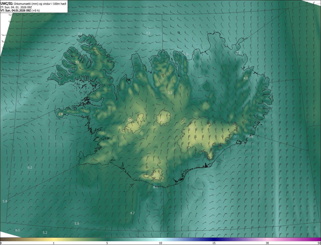The width and height of the screenshot is (321, 245).
Task: Click the 6.6 value label
Action: click(x=251, y=136)
